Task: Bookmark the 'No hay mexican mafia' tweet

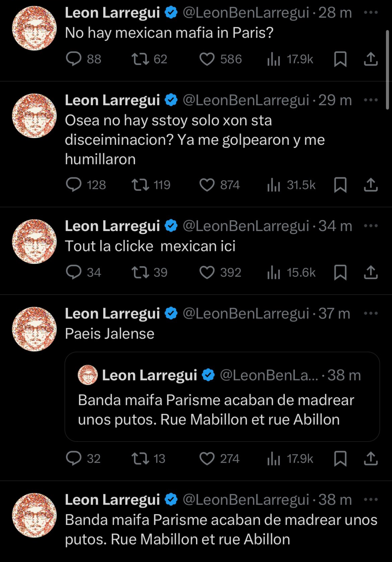Action: 340,59
